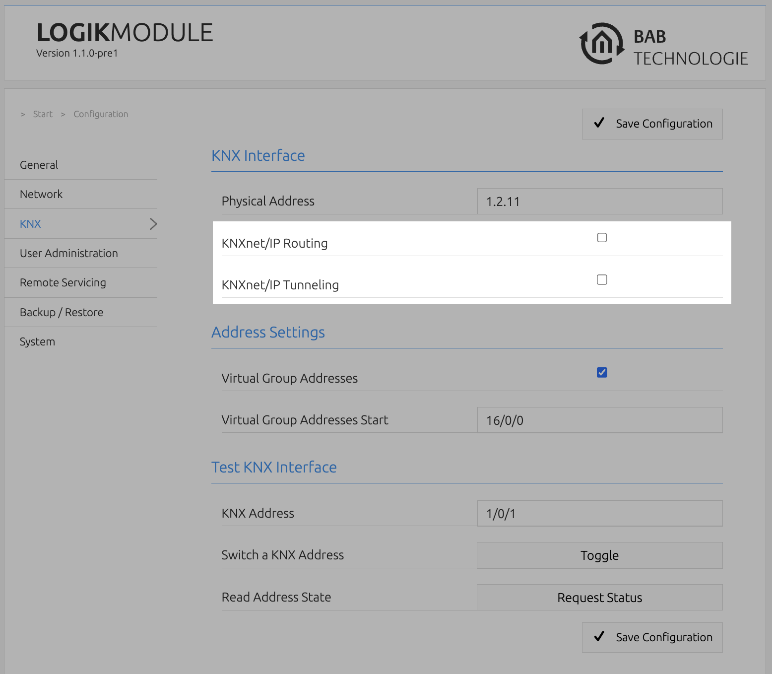The width and height of the screenshot is (772, 674).
Task: Click the LOGIKMODULE title logo
Action: [x=125, y=33]
